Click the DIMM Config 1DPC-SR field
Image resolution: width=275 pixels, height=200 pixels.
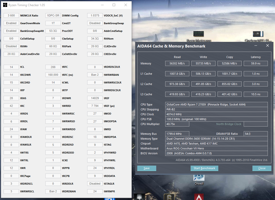pos(53,15)
